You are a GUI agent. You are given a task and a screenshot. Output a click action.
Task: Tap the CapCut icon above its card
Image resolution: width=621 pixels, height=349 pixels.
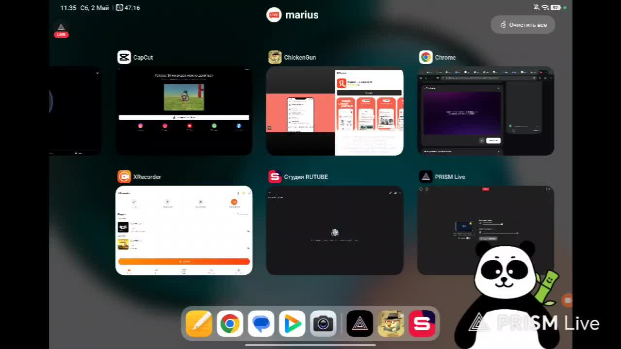coord(124,57)
